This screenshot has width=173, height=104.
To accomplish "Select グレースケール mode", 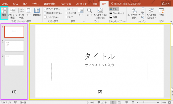I will tap(117, 13).
